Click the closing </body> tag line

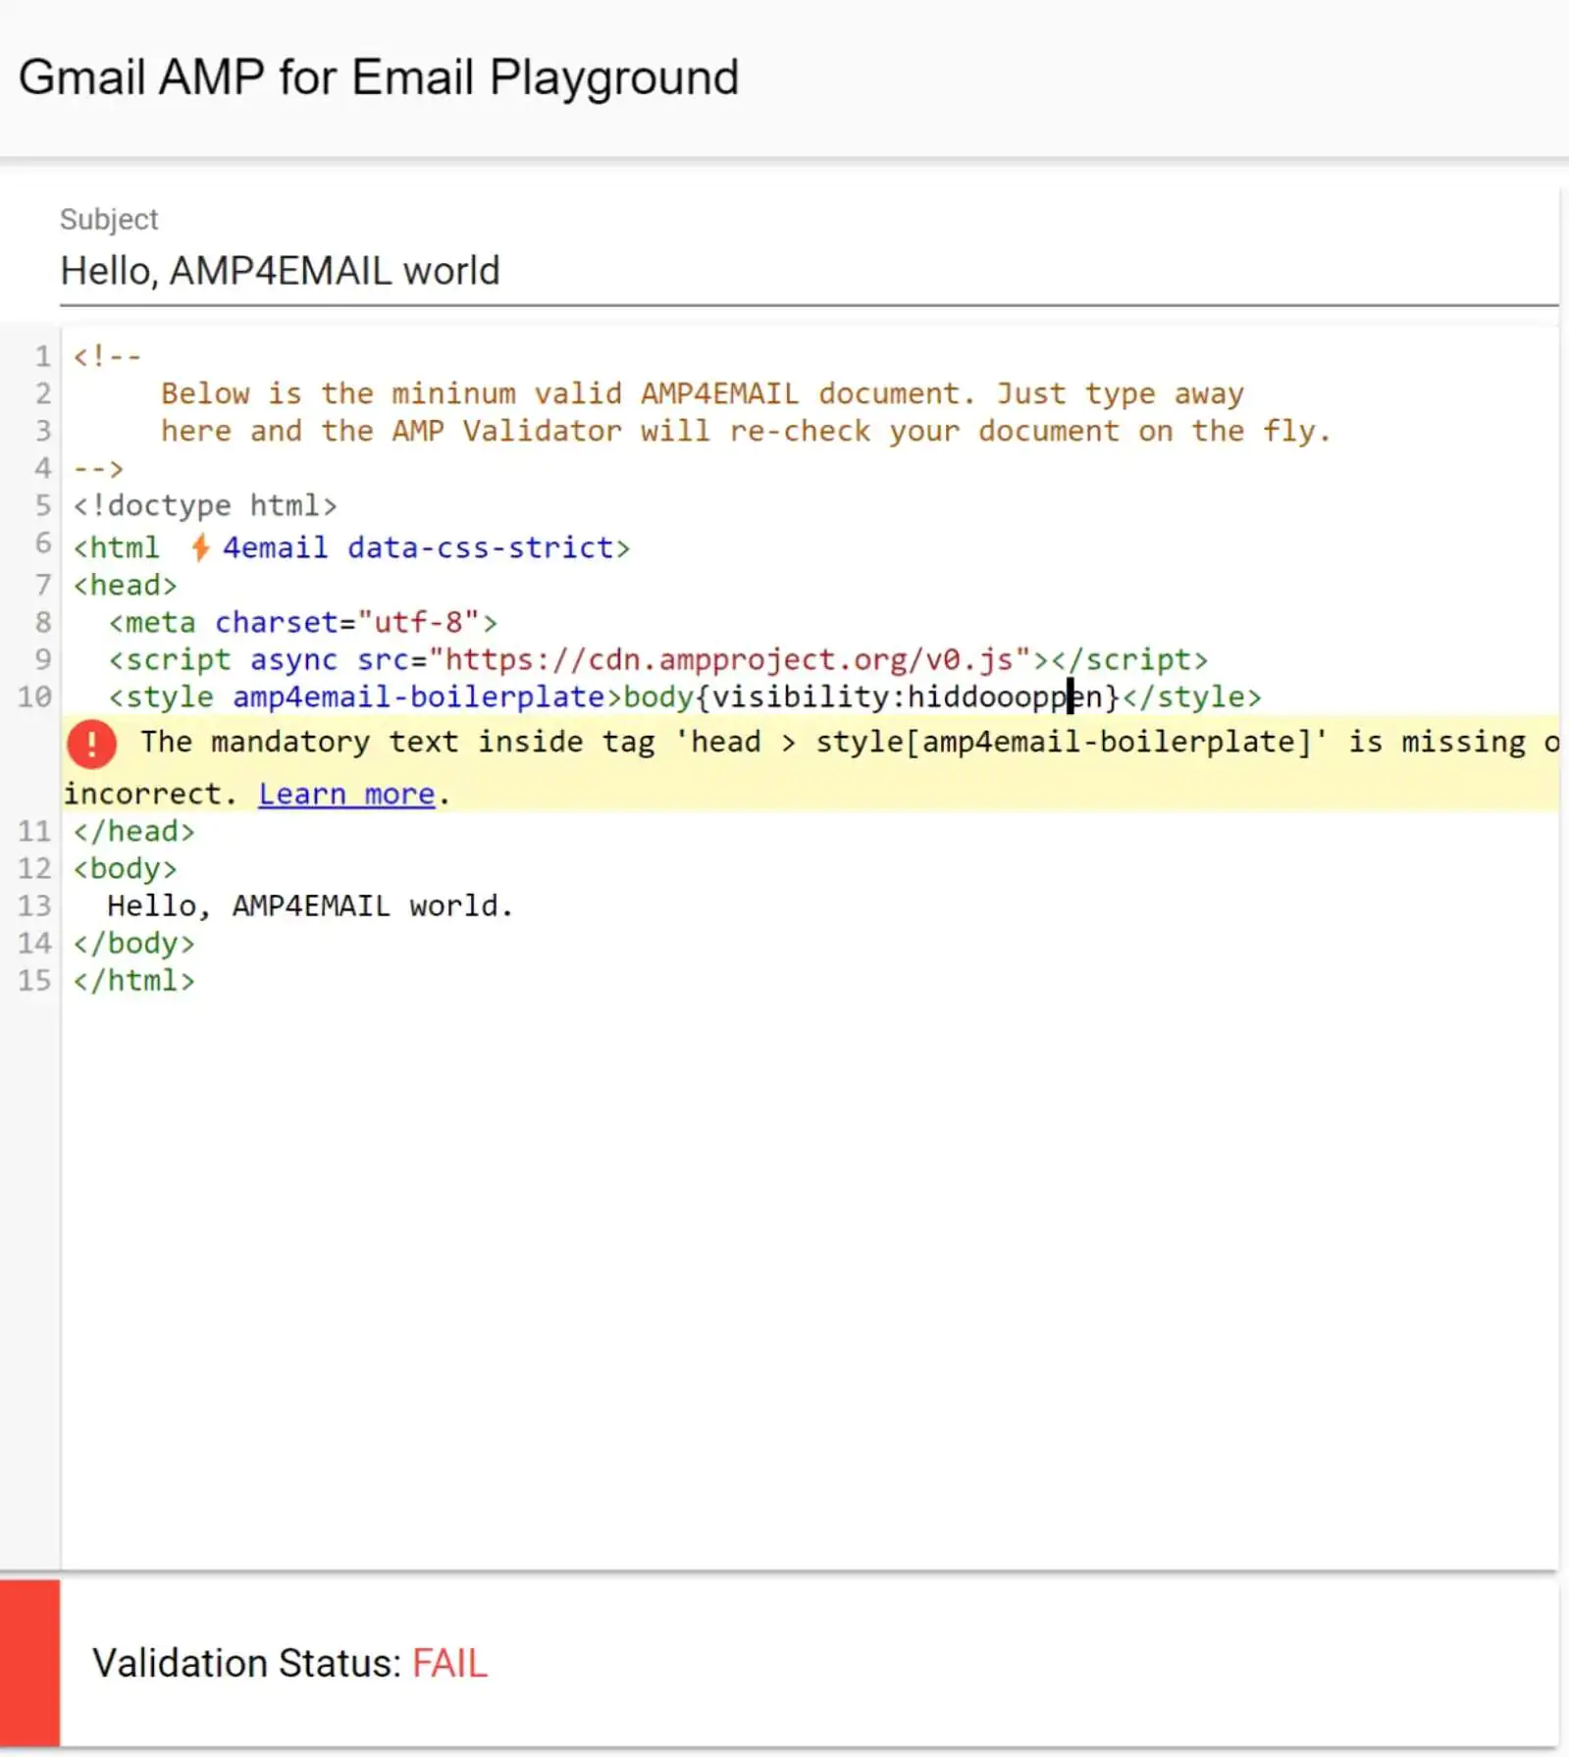click(x=134, y=943)
